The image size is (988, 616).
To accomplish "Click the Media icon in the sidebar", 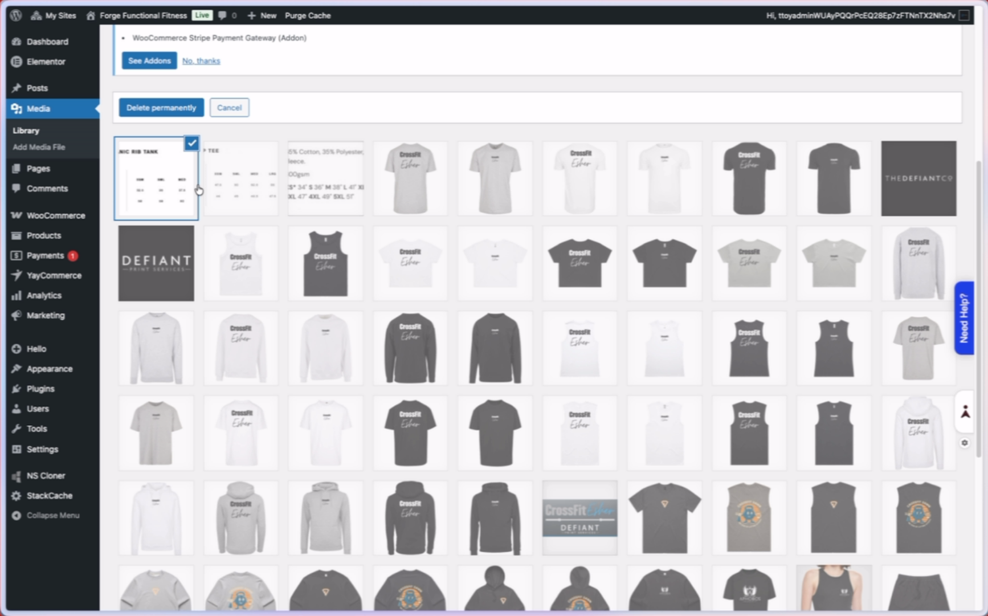I will 17,108.
